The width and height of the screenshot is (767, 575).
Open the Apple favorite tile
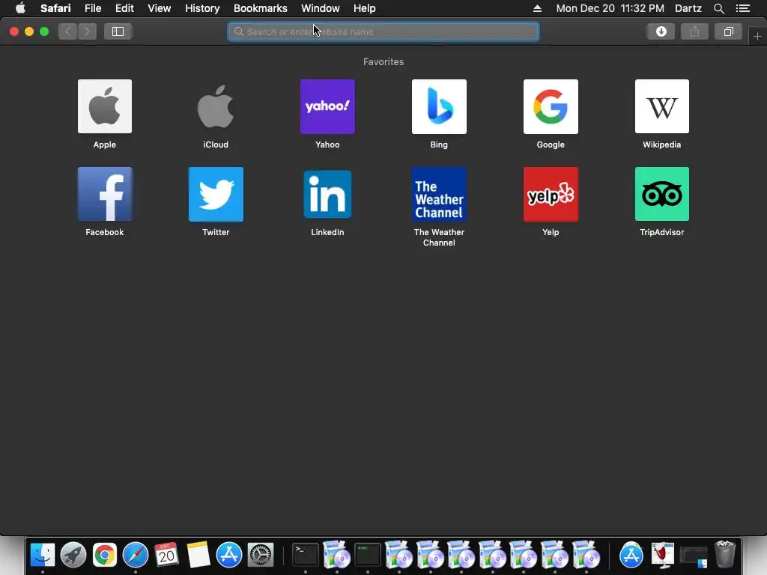[105, 106]
